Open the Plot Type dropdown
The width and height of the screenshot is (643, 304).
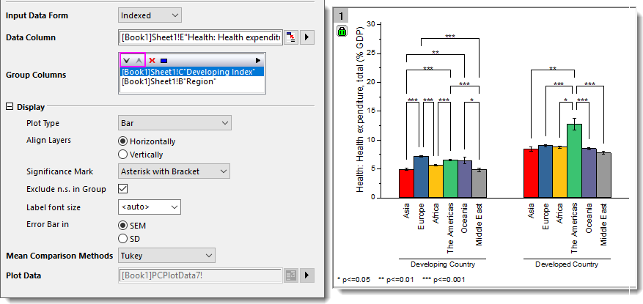(x=174, y=123)
